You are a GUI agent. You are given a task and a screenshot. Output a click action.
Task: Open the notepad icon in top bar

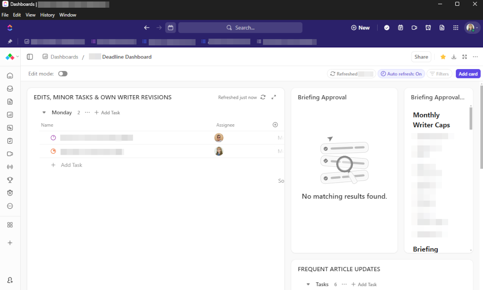pos(400,28)
